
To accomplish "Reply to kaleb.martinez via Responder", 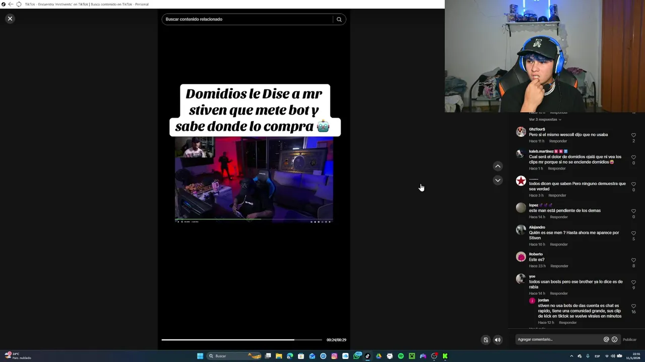I will point(556,168).
